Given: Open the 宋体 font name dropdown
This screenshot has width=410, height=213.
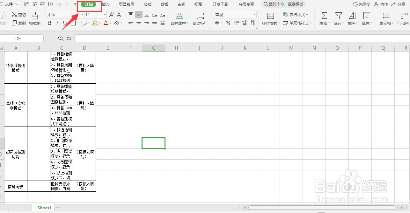Looking at the screenshot, I should coord(82,15).
